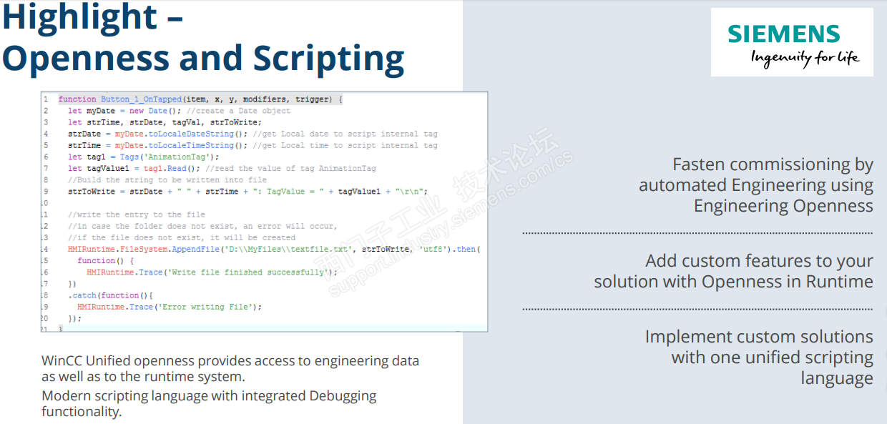Click the 'strTime = myDate.toLocaleTimeString()' line
Viewport: 887px width, 424px height.
(x=253, y=145)
